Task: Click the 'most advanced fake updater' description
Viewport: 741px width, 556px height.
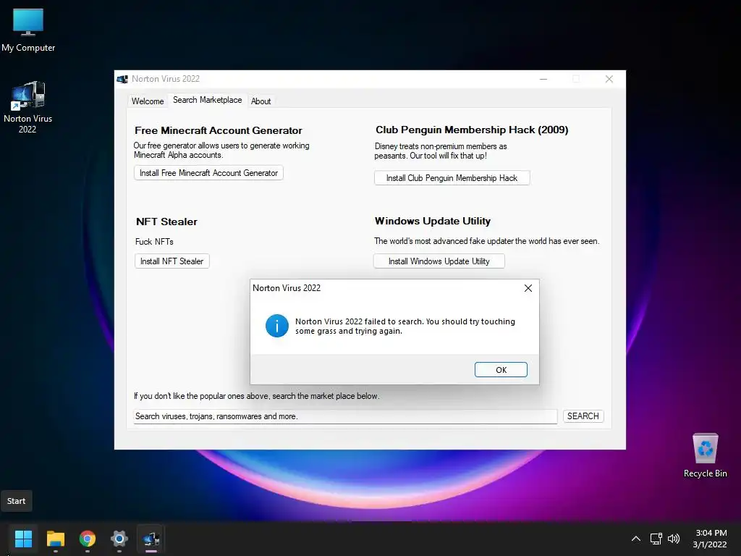Action: click(487, 241)
